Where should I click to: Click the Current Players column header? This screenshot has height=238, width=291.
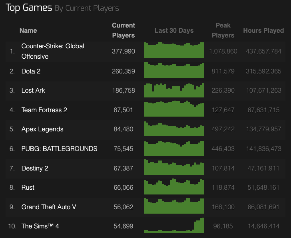(x=124, y=30)
